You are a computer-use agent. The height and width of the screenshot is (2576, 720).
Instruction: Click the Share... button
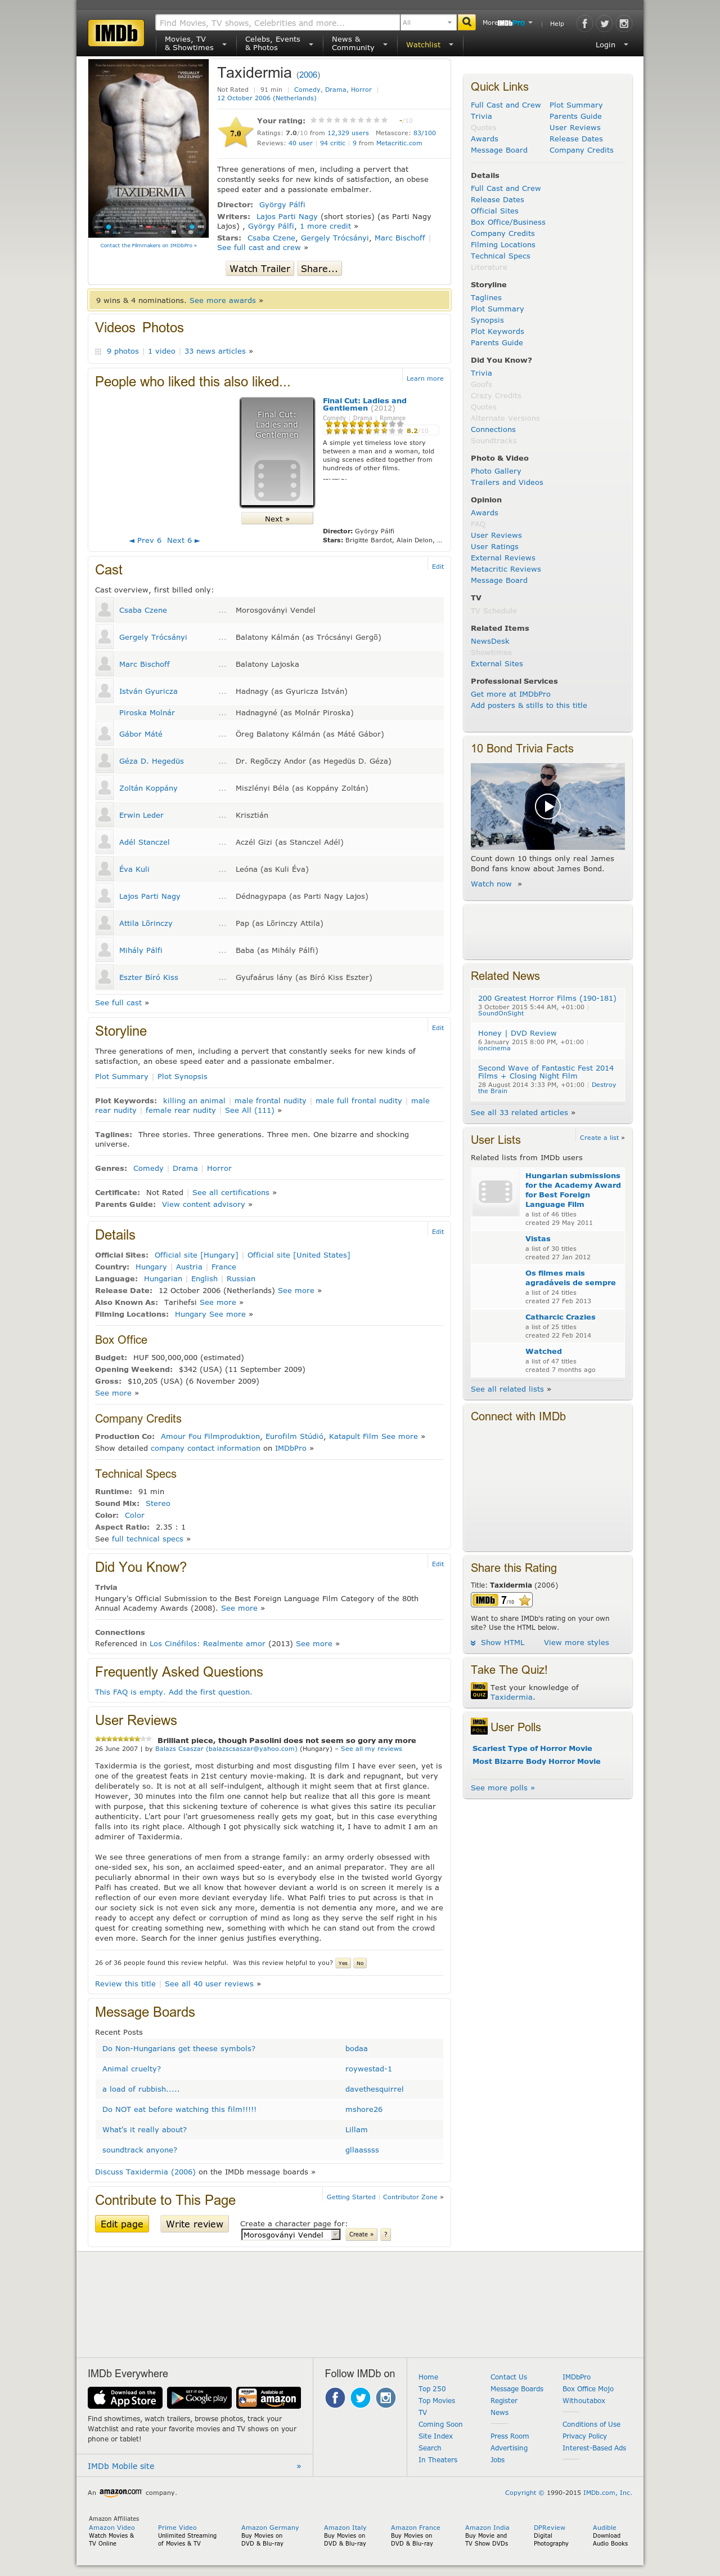point(319,268)
